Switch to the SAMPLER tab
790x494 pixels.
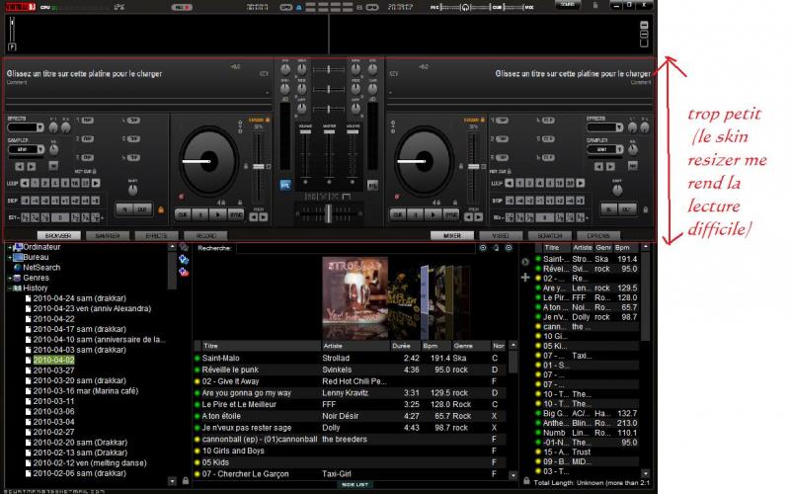click(104, 236)
